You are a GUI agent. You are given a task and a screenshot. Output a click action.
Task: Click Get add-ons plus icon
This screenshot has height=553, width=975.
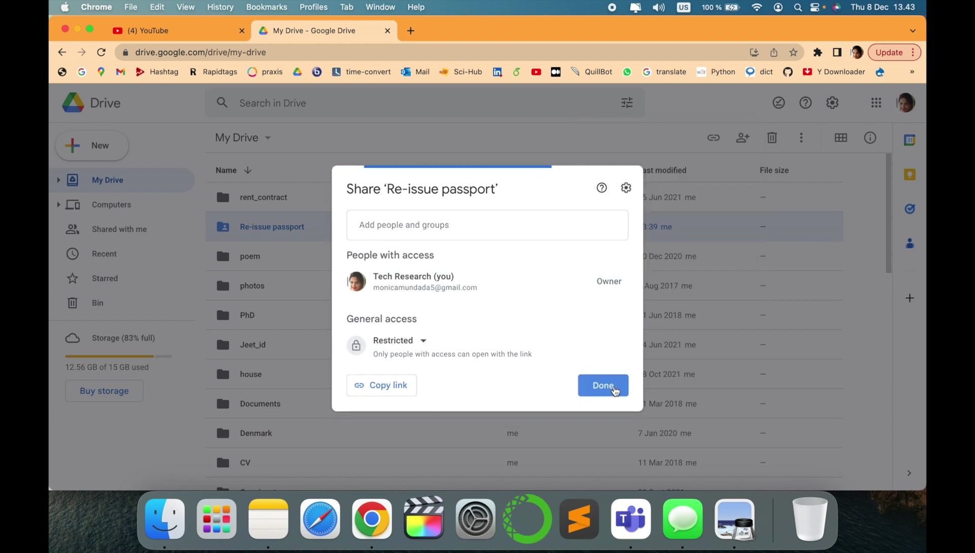909,298
